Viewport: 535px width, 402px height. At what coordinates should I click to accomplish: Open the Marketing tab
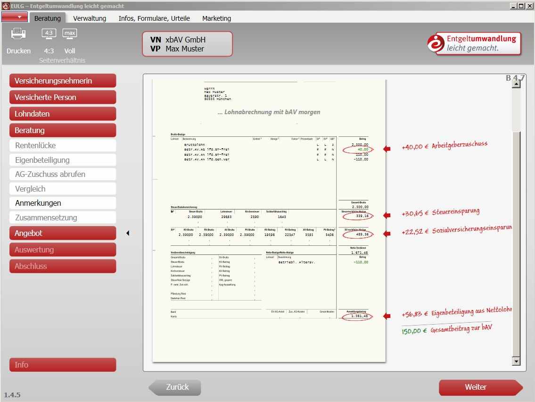pyautogui.click(x=216, y=18)
